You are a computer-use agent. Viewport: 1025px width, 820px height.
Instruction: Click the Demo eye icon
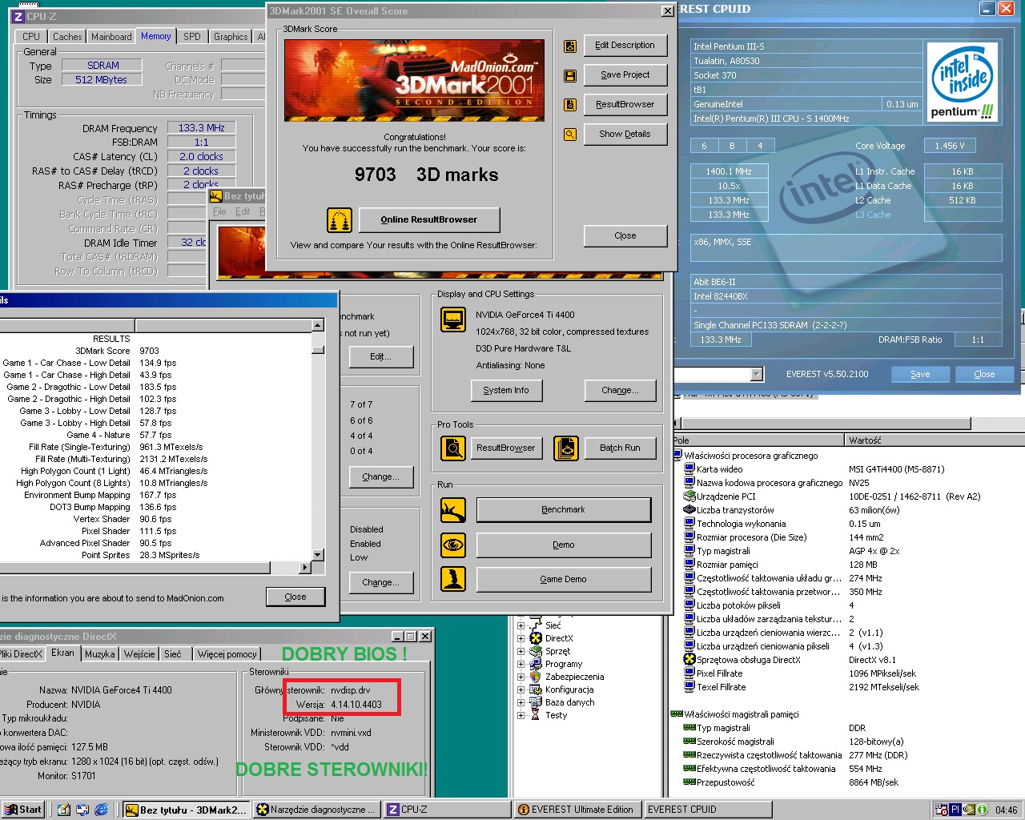click(x=453, y=545)
